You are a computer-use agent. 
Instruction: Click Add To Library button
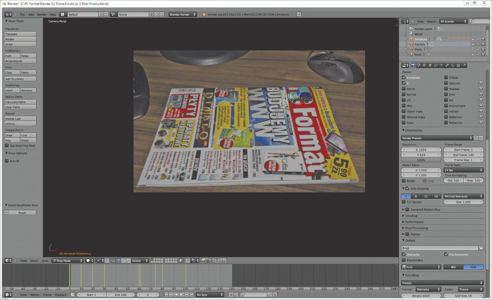(20, 79)
